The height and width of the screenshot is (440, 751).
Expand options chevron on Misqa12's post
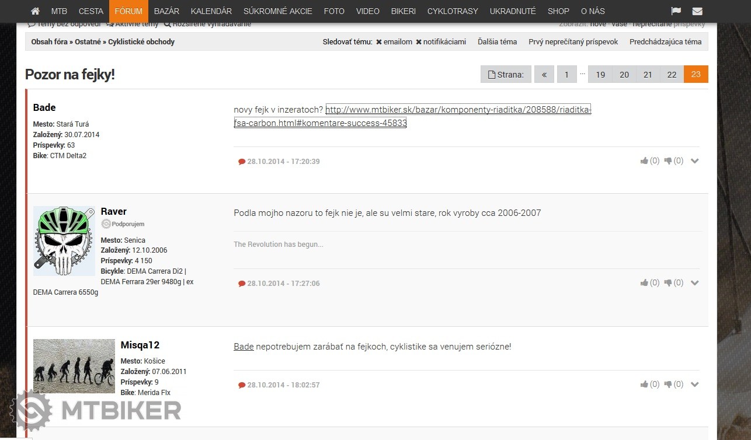[694, 385]
